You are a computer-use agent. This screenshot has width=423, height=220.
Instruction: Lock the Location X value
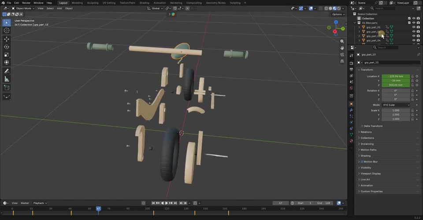point(412,76)
